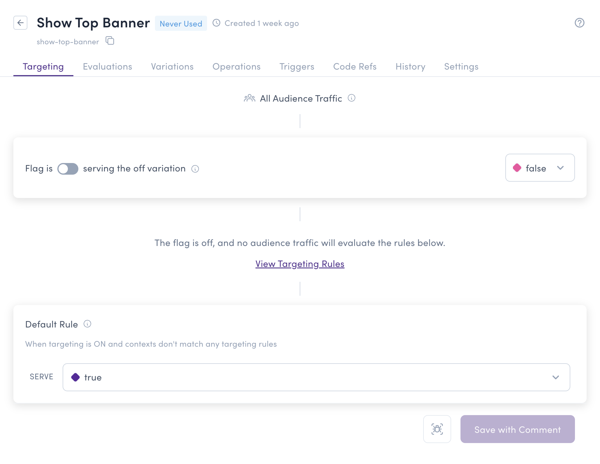The width and height of the screenshot is (600, 464).
Task: Click the clock icon beside Created
Action: [216, 23]
